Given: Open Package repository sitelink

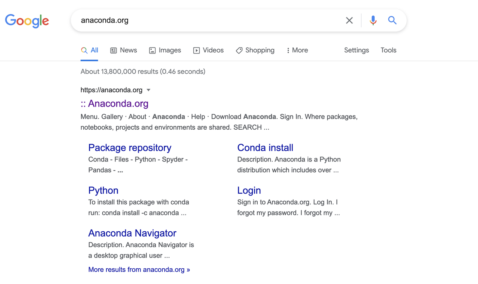Looking at the screenshot, I should (x=130, y=148).
